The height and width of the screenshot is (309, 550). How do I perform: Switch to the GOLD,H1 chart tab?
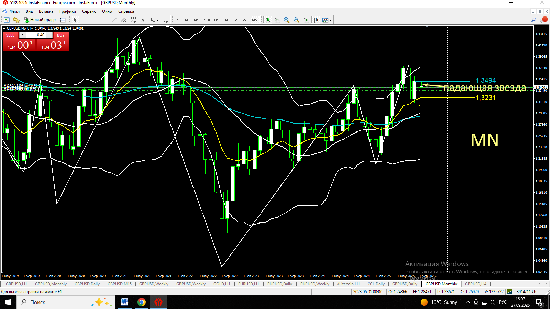222,284
